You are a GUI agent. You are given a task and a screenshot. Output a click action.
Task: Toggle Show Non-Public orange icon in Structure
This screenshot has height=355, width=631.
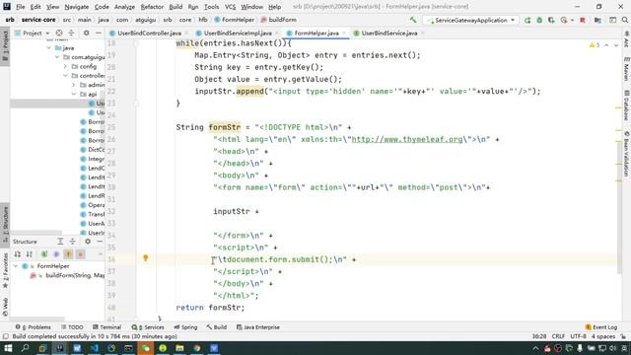pos(81,254)
